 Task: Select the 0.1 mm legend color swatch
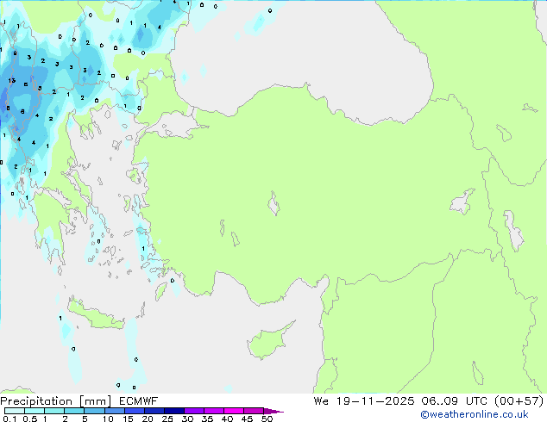click(15, 411)
